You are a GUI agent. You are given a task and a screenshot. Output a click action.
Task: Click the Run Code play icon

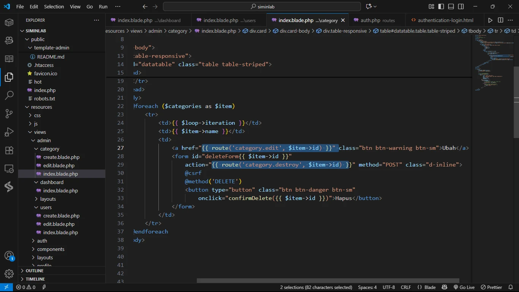(490, 20)
